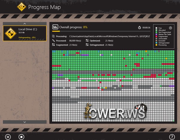Stop the defragmentation process

click(x=21, y=137)
